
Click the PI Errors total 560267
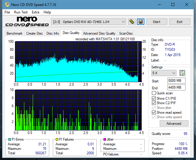(x=41, y=153)
